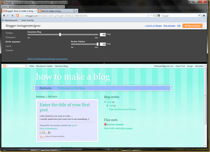Viewport: 210px width, 152px height.
Task: Select the Erweitert designer section
Action: tap(9, 51)
